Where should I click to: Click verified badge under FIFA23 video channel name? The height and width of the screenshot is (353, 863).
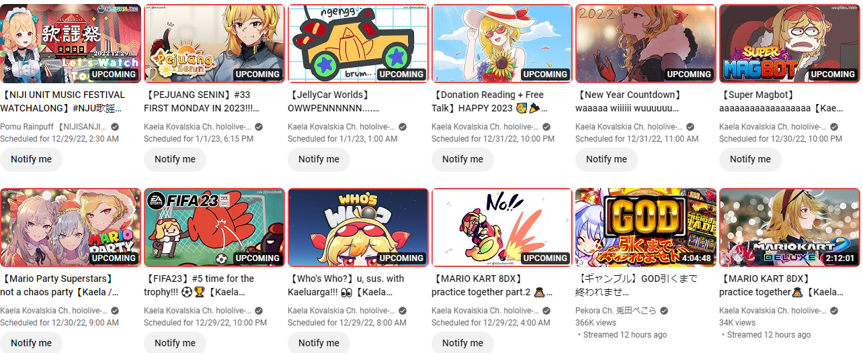[x=259, y=311]
